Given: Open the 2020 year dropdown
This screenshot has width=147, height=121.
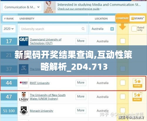Looking at the screenshot, I should click(x=9, y=29).
